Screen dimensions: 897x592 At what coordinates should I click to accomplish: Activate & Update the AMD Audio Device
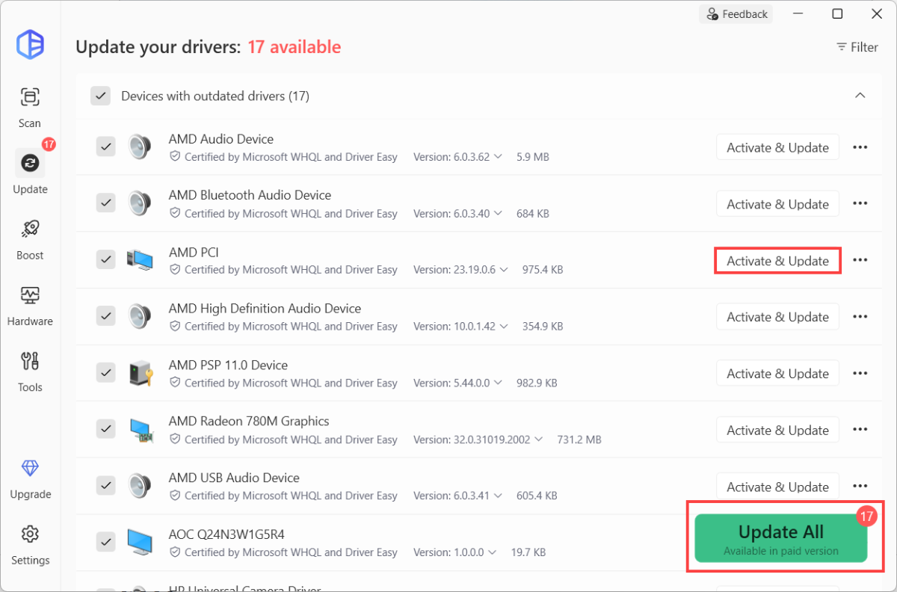777,147
